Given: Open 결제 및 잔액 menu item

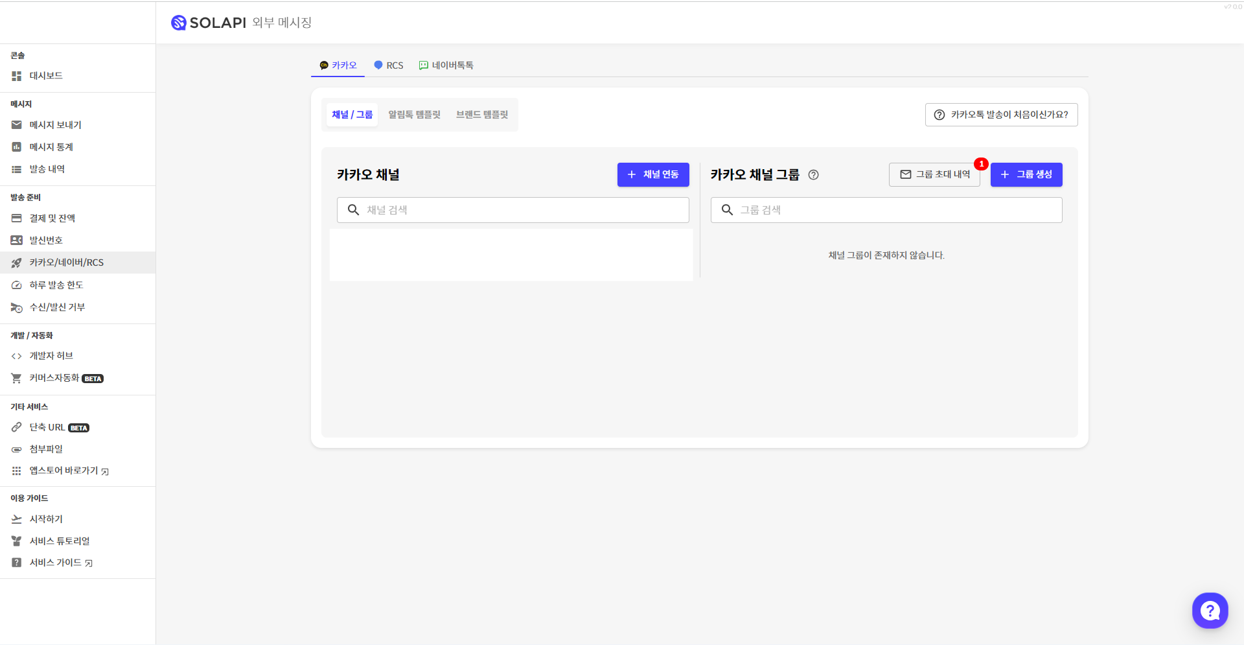Looking at the screenshot, I should (x=78, y=218).
